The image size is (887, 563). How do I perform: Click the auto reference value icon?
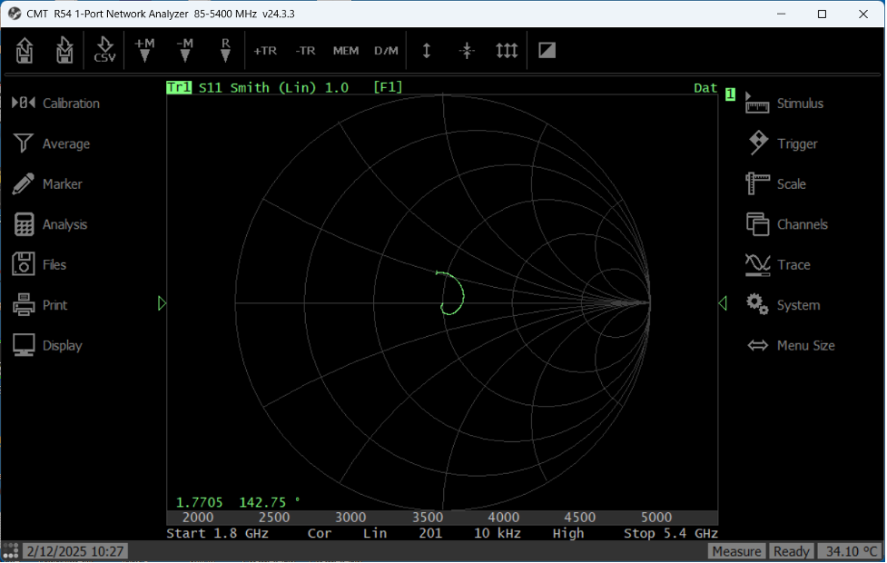467,50
